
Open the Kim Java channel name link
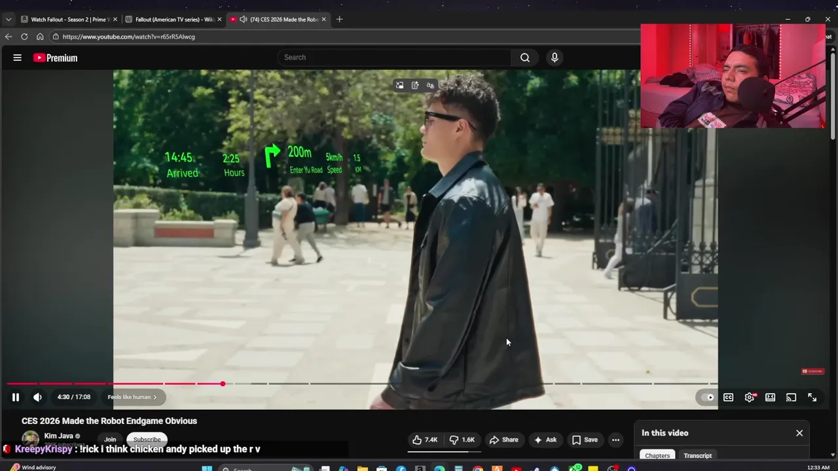click(x=59, y=436)
